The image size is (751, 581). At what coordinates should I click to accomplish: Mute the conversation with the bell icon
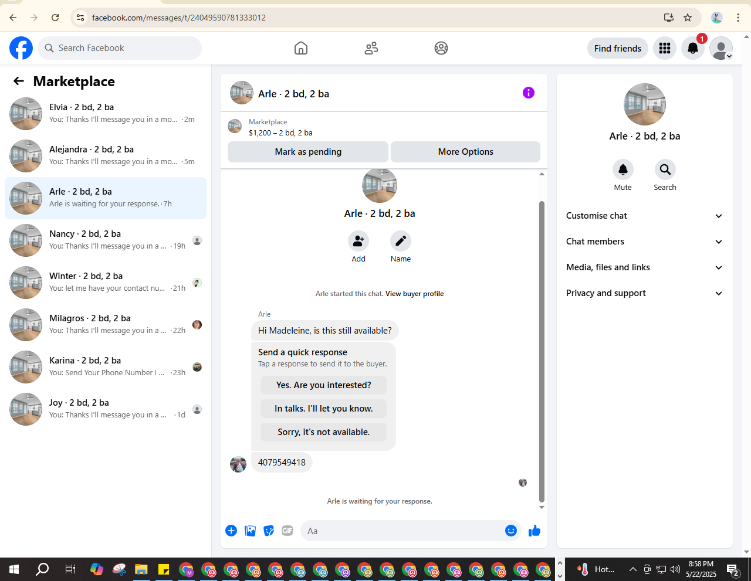623,169
